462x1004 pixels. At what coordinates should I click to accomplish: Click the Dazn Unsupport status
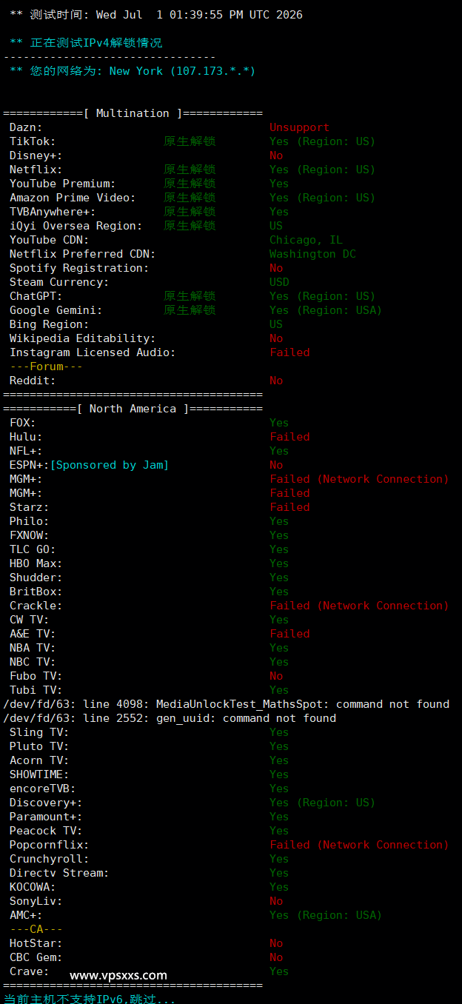[299, 127]
